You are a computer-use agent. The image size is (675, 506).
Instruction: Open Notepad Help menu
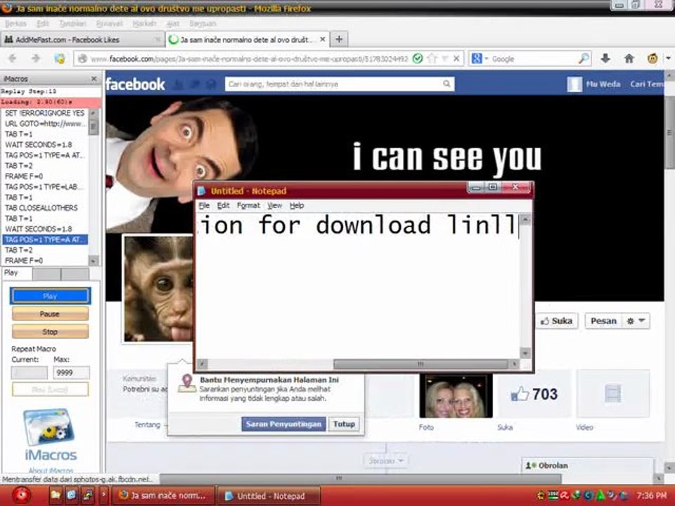[297, 206]
